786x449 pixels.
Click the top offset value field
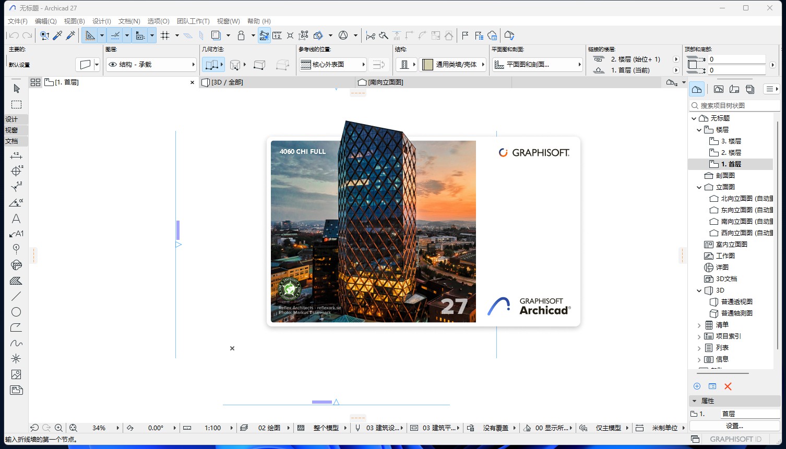point(737,59)
